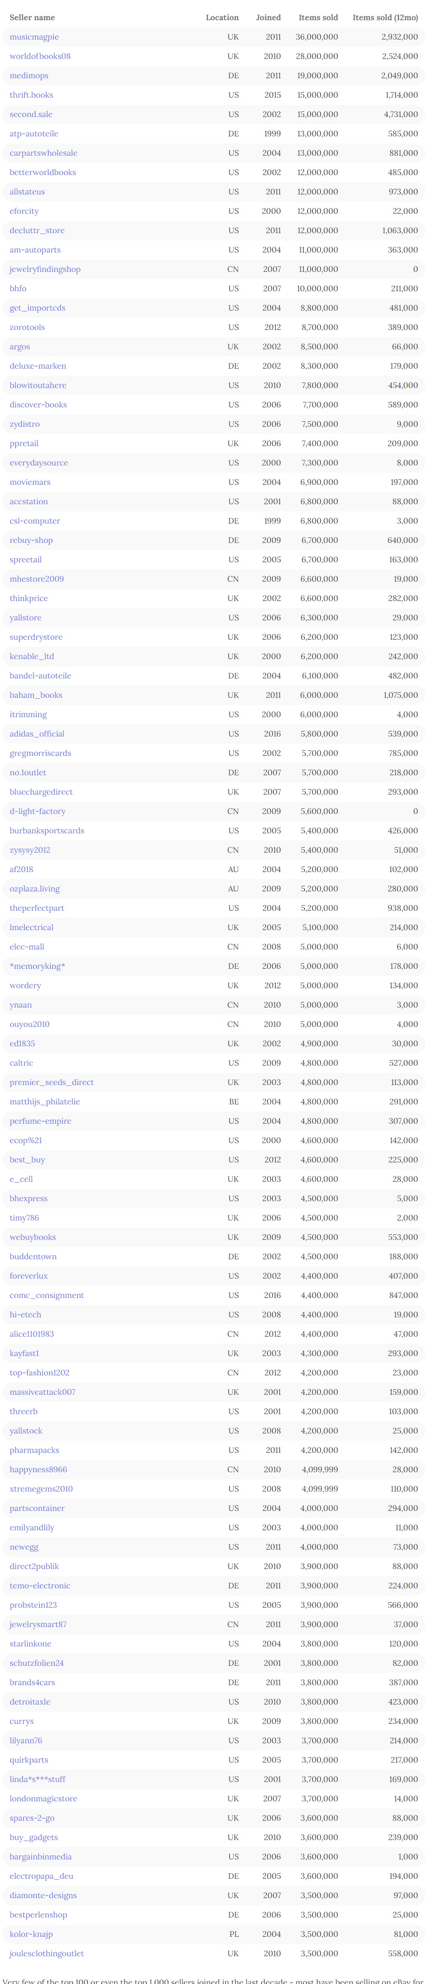The height and width of the screenshot is (1984, 429).
Task: Click the Joined column header
Action: 268,18
